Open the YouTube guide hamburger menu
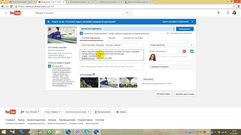 [6, 13]
